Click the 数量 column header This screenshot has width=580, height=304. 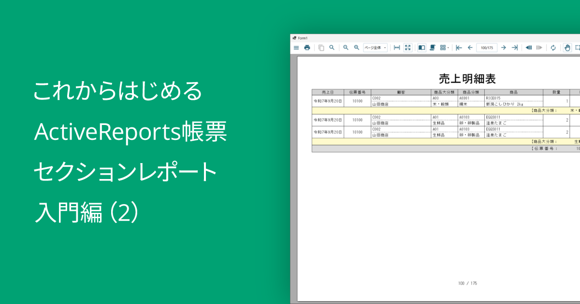pyautogui.click(x=556, y=92)
